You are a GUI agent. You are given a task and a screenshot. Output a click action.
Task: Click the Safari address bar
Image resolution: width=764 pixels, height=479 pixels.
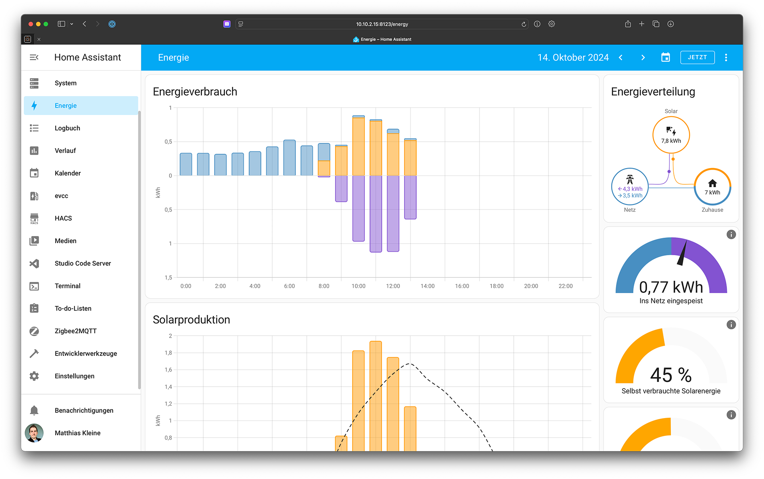tap(382, 24)
